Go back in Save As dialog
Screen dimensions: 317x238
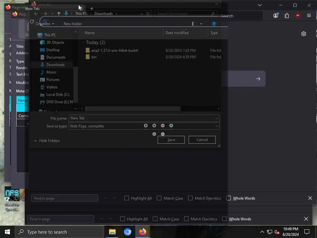[36, 14]
